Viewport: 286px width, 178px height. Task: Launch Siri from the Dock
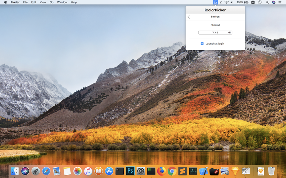25,171
